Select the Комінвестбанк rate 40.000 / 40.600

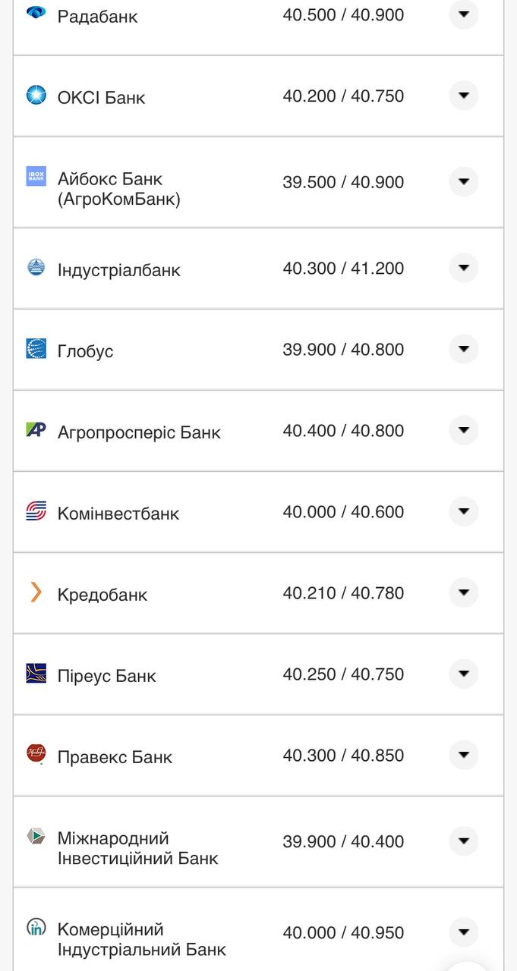[343, 512]
